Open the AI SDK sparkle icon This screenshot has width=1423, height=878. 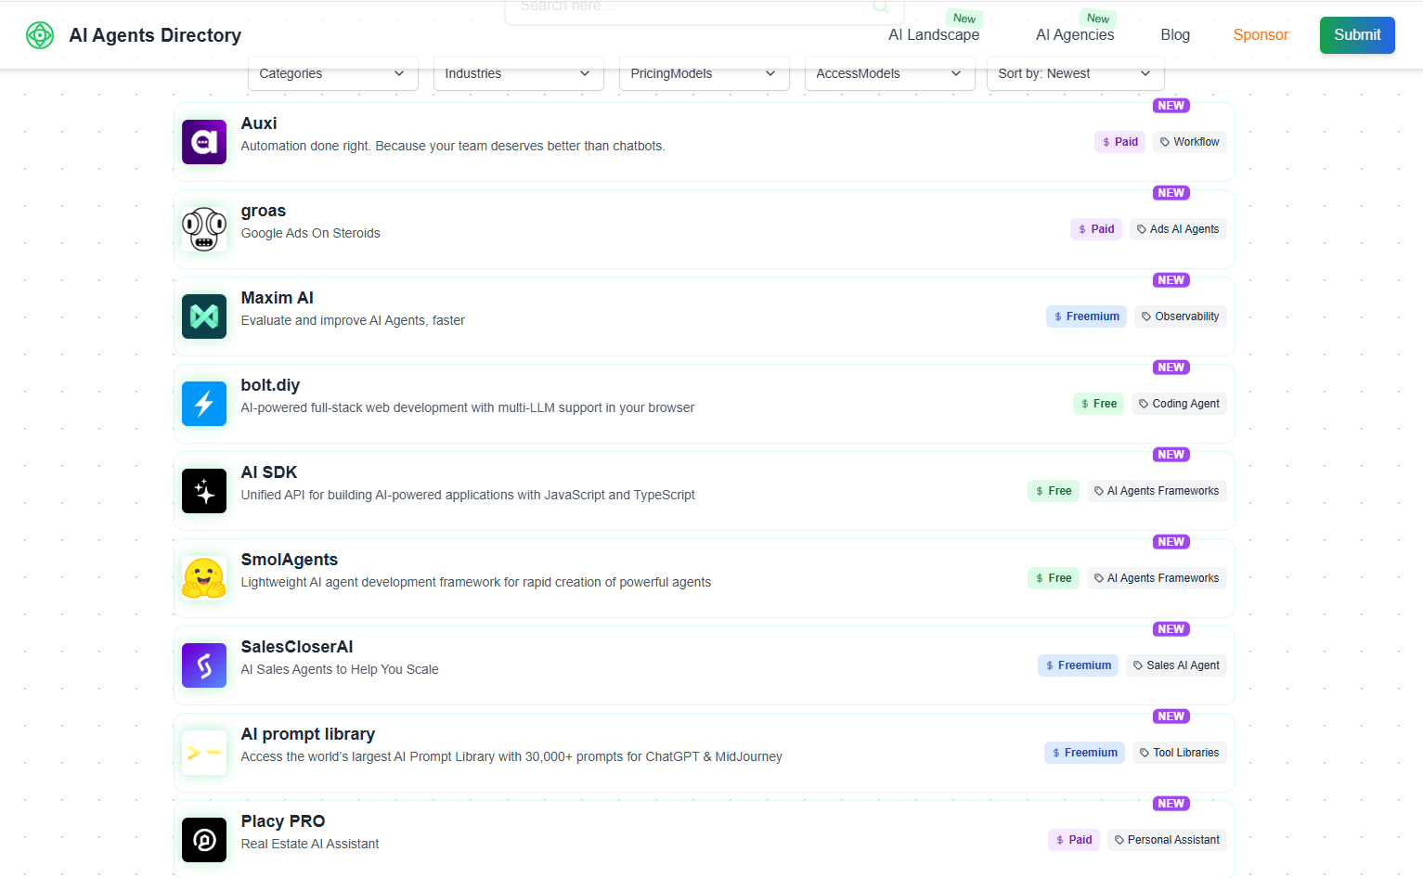204,491
